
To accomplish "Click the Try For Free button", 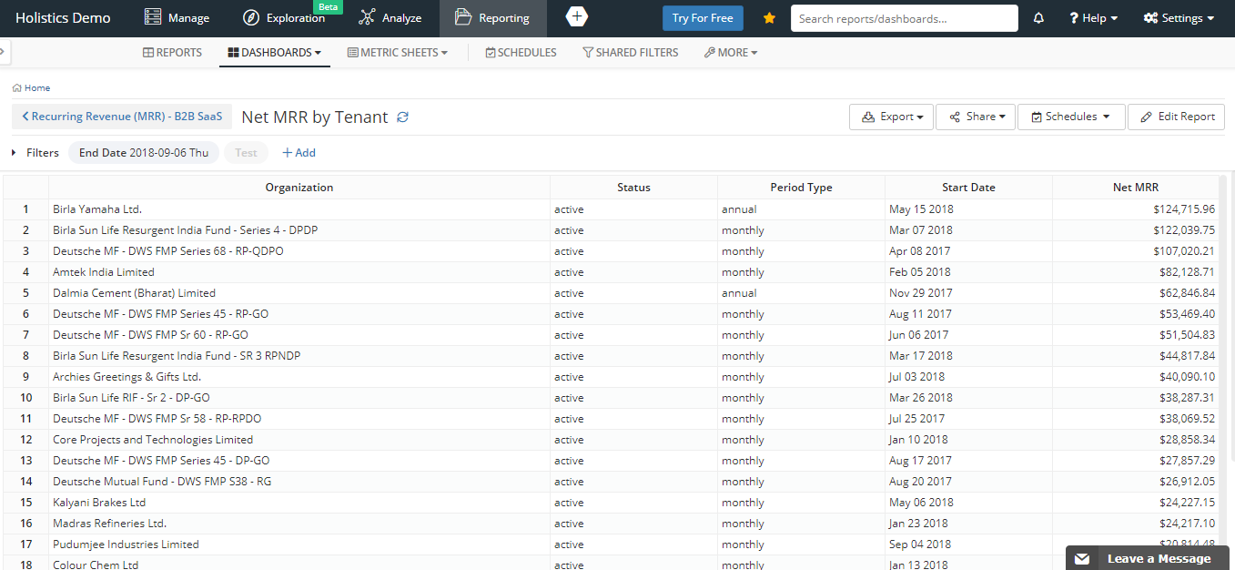I will [703, 18].
